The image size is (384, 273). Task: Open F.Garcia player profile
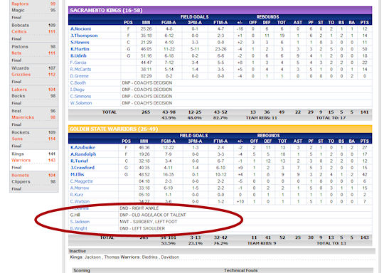pyautogui.click(x=78, y=63)
